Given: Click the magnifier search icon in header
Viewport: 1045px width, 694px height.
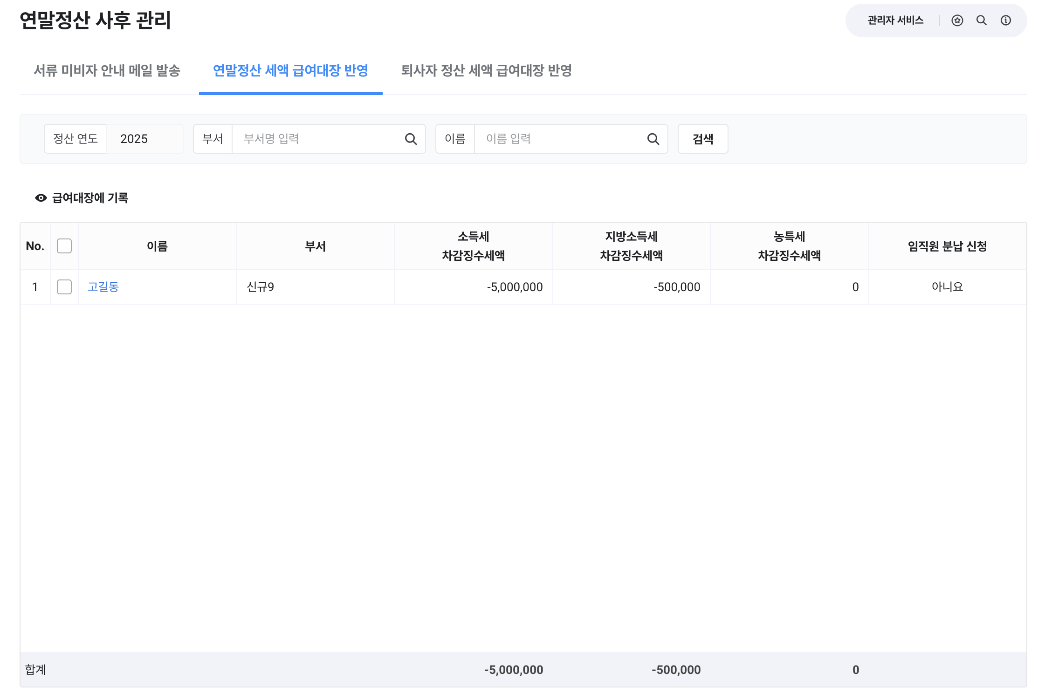Looking at the screenshot, I should coord(981,20).
